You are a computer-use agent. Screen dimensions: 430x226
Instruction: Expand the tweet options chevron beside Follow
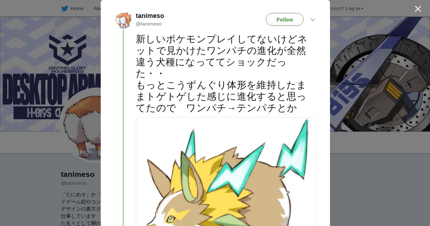(312, 20)
